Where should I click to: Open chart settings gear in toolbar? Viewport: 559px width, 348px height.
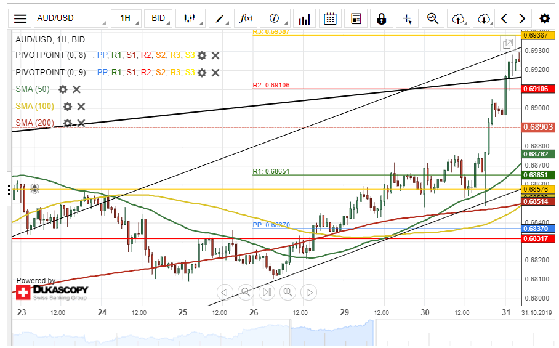click(544, 18)
